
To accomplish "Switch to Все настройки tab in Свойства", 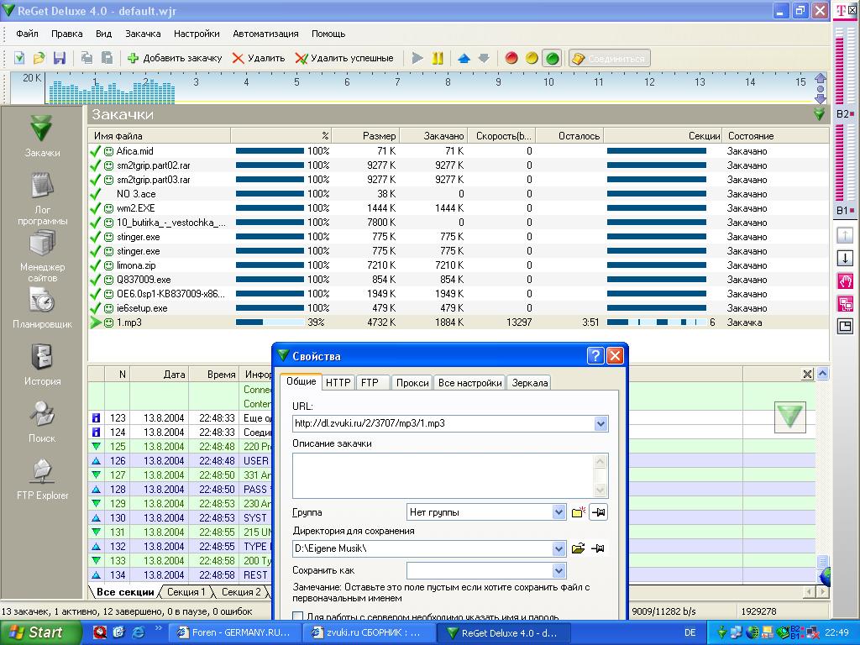I will click(x=469, y=382).
